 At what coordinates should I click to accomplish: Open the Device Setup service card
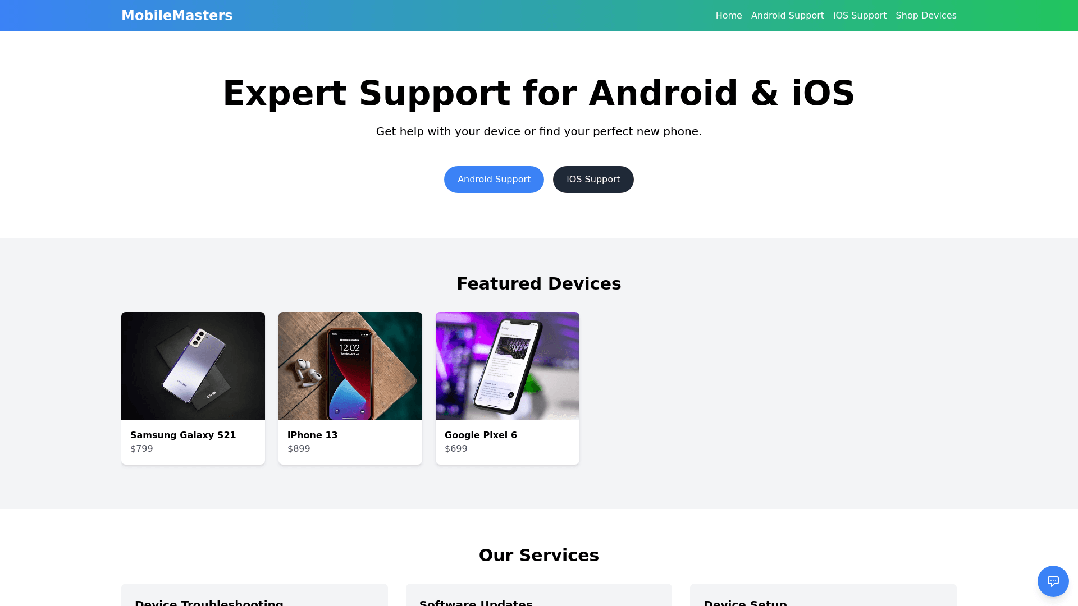823,595
